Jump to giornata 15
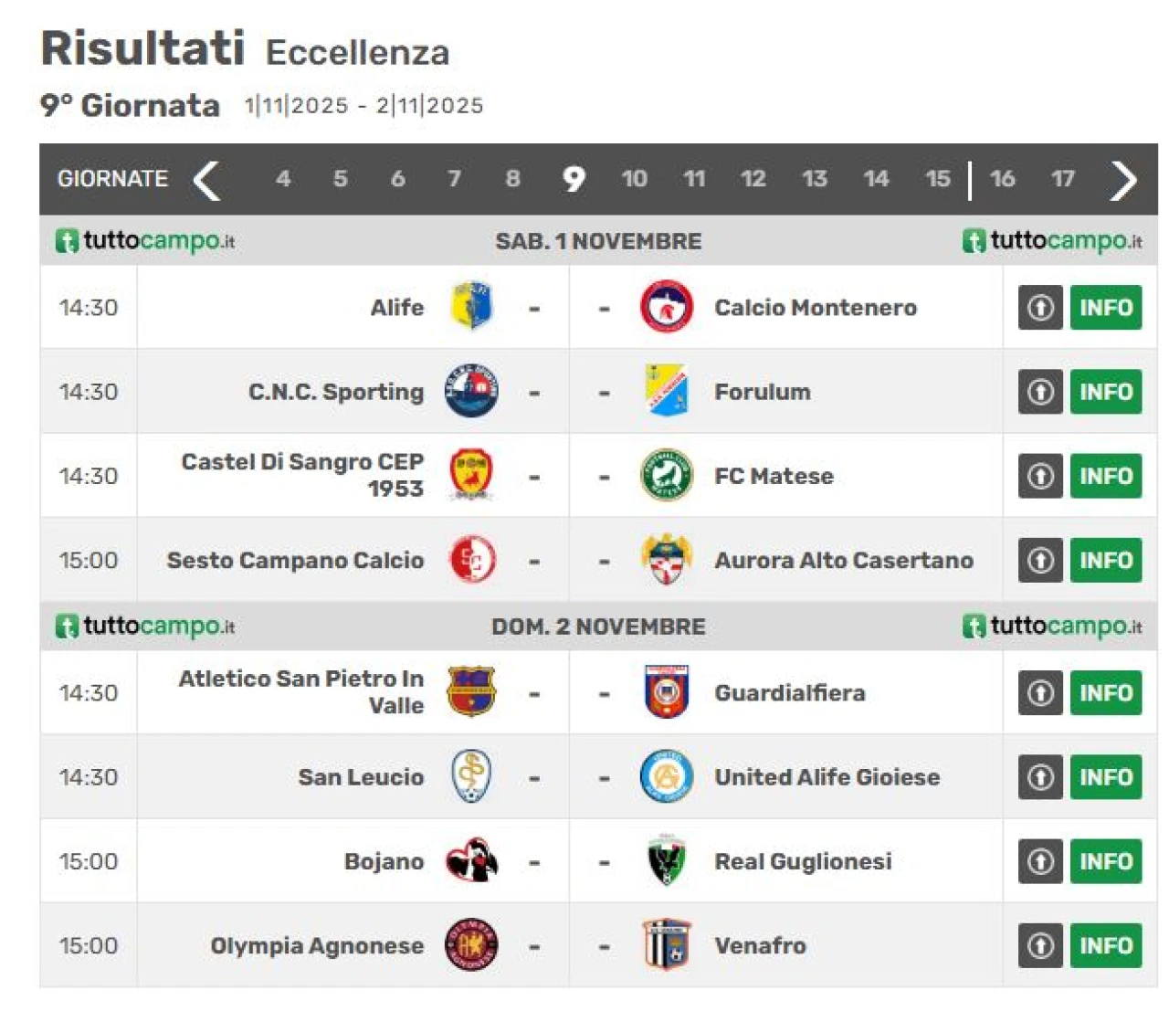This screenshot has height=1011, width=1169. tap(937, 179)
